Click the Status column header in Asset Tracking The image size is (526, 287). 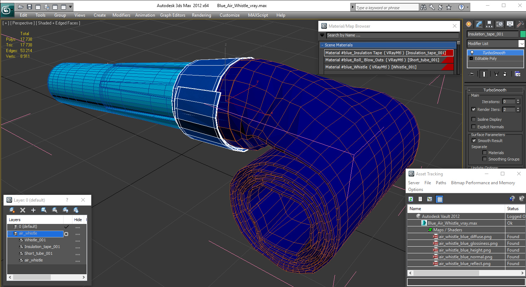(515, 209)
